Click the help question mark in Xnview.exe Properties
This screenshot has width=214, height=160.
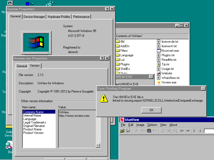pyautogui.click(x=102, y=58)
